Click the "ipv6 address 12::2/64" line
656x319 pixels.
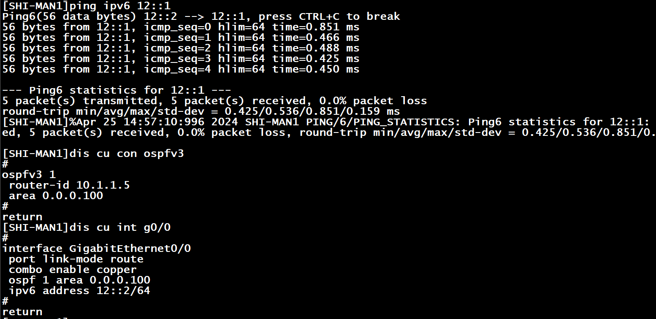coord(79,291)
